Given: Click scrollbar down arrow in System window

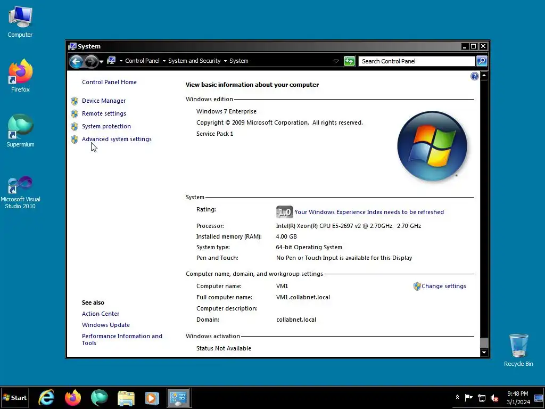Looking at the screenshot, I should [x=484, y=353].
